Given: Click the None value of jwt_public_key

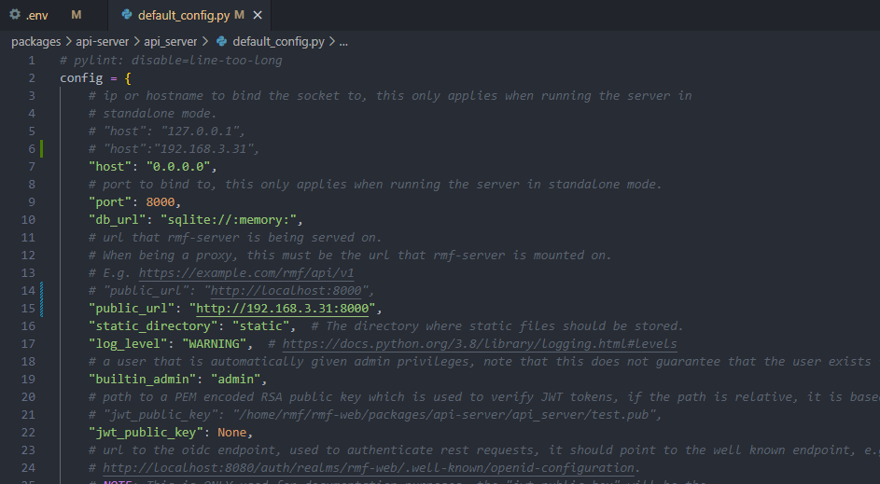Looking at the screenshot, I should 231,433.
